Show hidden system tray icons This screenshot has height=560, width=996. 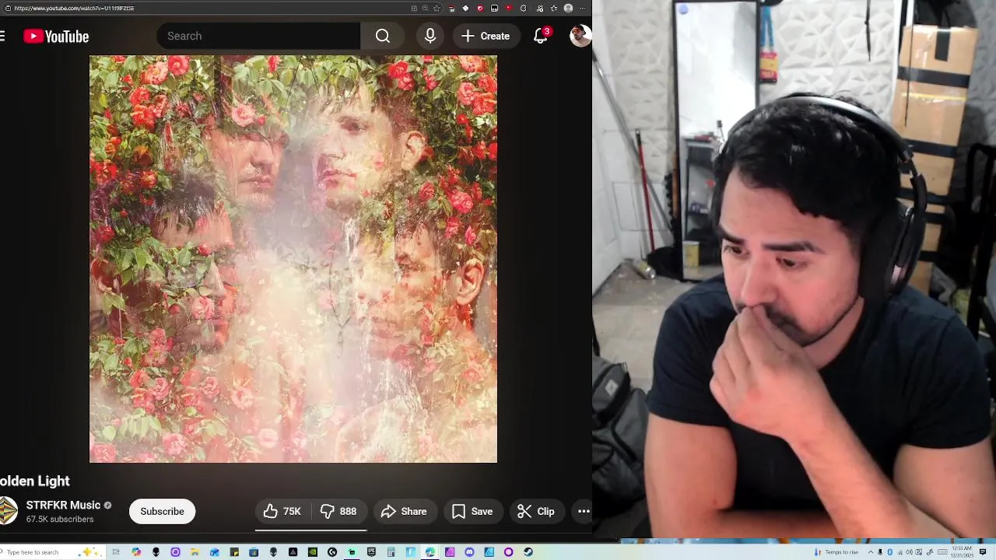[871, 552]
